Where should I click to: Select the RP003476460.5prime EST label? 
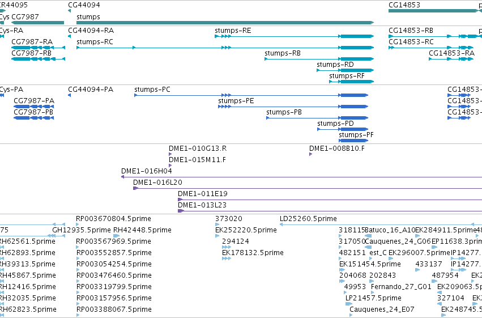(114, 276)
